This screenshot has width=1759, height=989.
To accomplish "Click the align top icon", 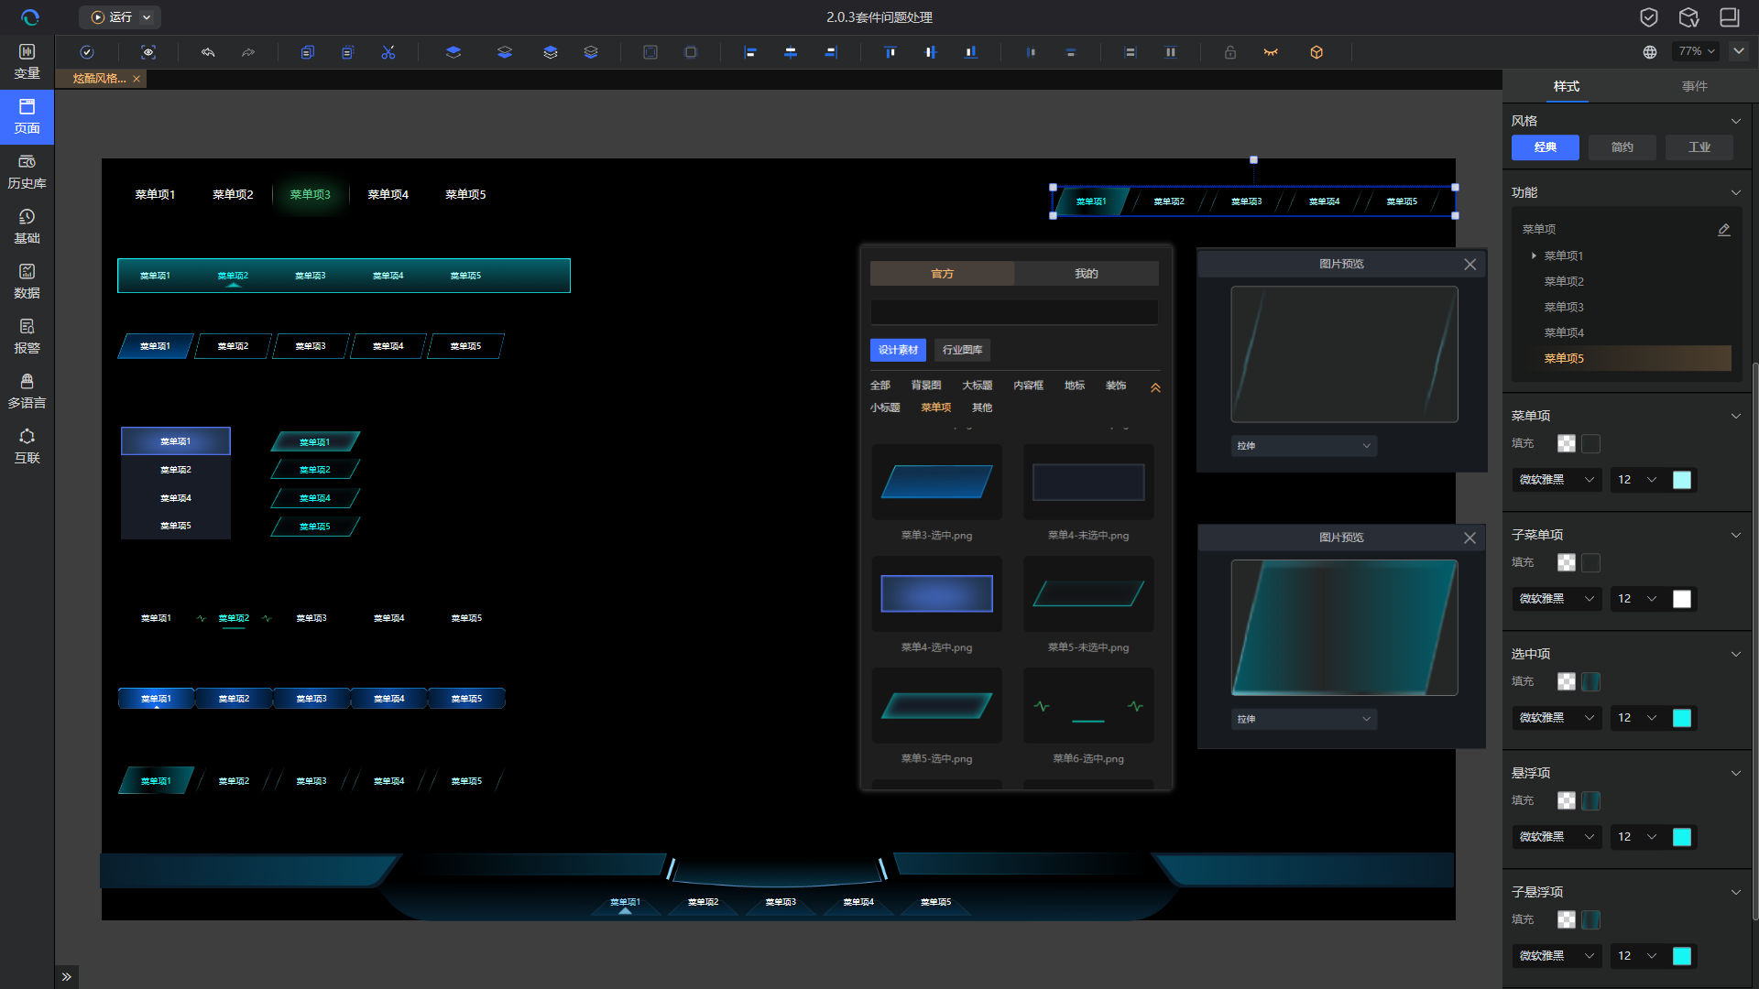I will [x=890, y=52].
